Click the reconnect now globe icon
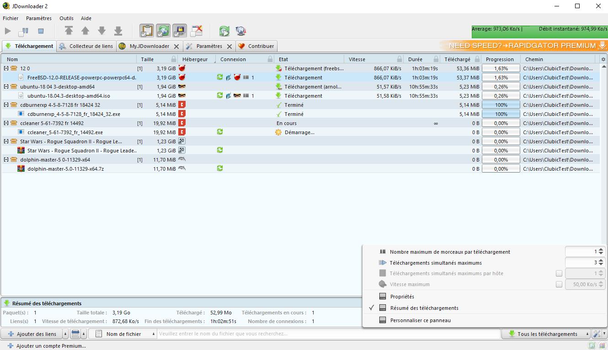This screenshot has height=350, width=608. point(241,31)
